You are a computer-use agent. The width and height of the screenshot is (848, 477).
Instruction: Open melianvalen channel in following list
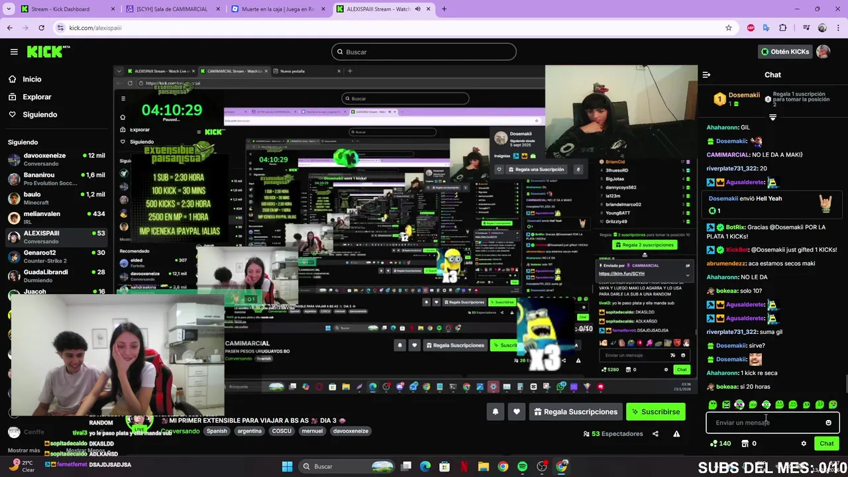[x=56, y=217]
